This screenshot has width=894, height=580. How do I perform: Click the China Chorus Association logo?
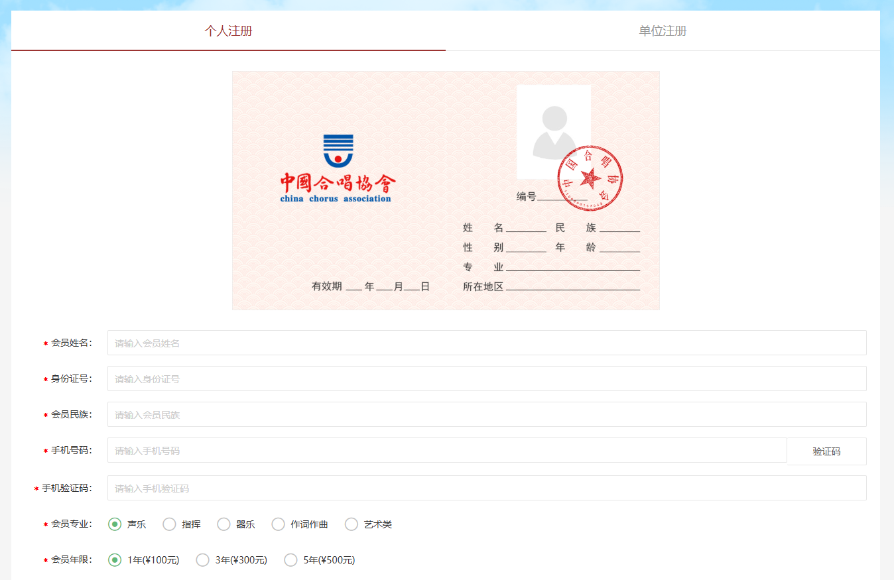(338, 168)
